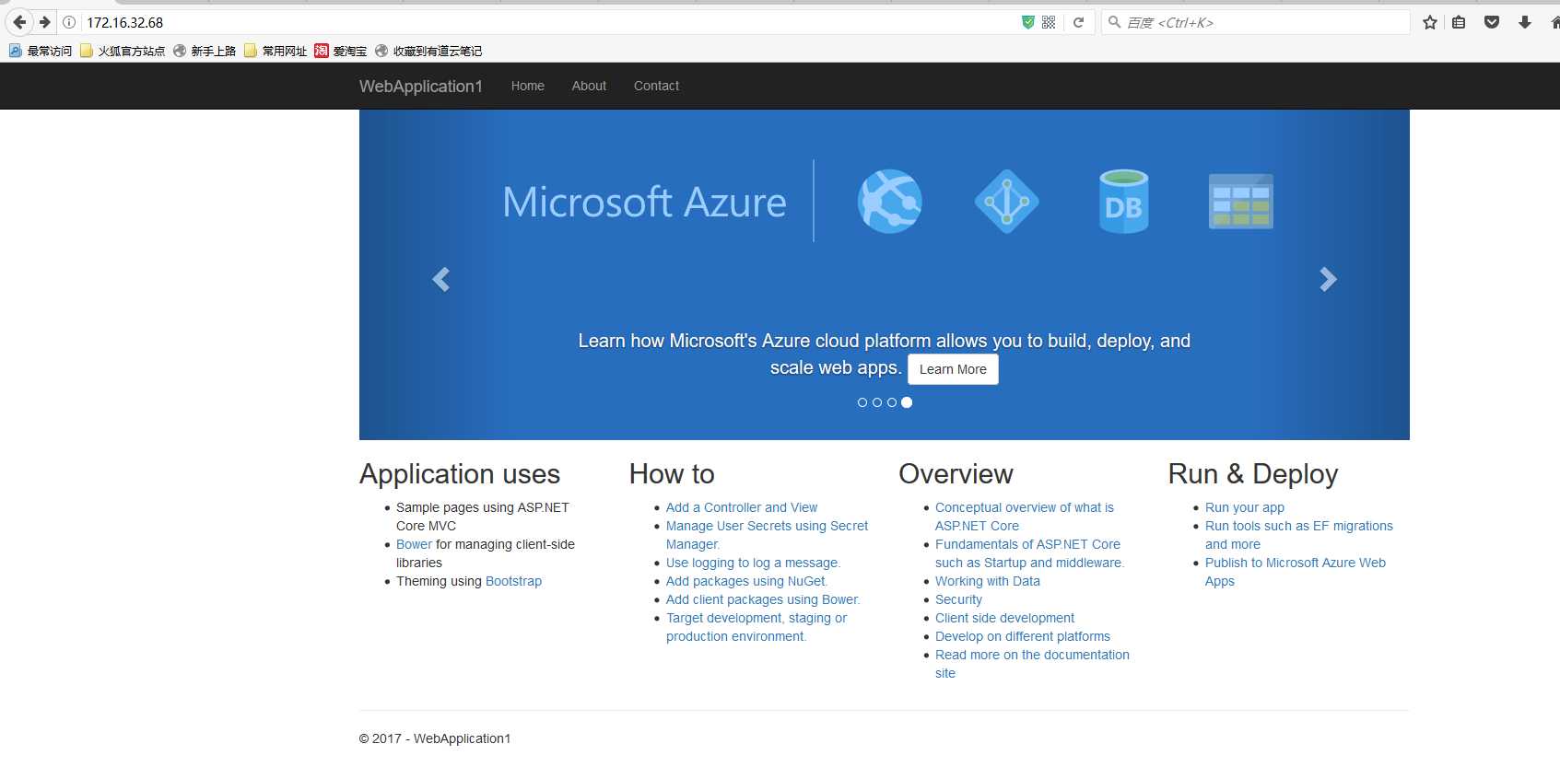Viewport: 1560px width, 767px height.
Task: Show the previous carousel slide
Action: pyautogui.click(x=441, y=279)
